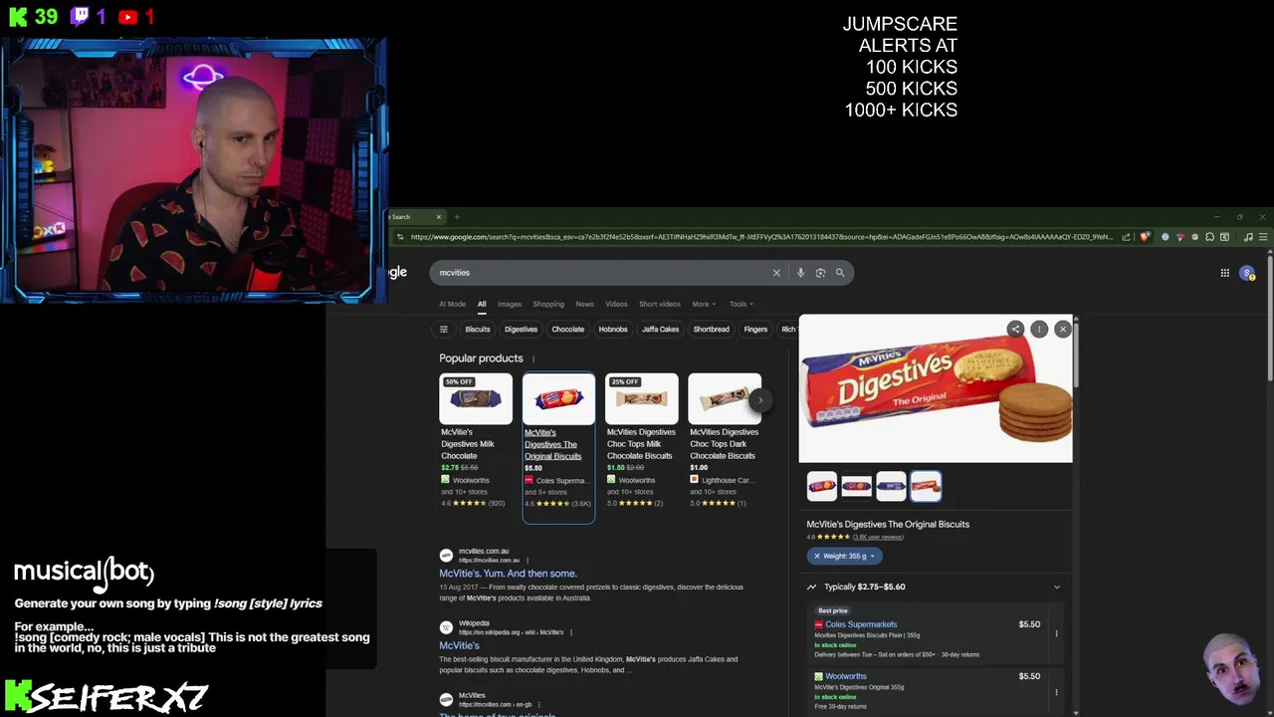Apply the Hobnobs filter chip
1274x717 pixels.
coord(613,330)
